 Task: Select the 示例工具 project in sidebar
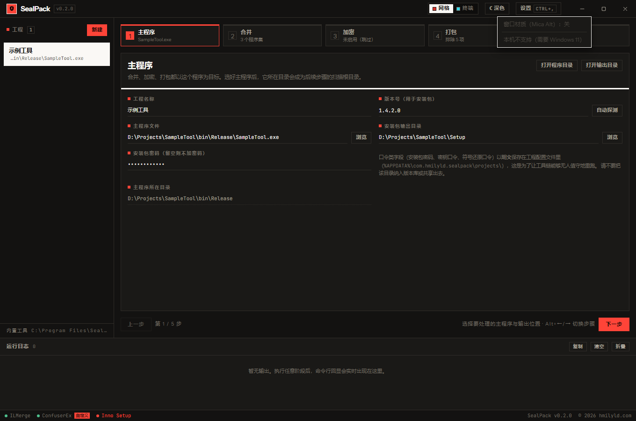click(57, 54)
